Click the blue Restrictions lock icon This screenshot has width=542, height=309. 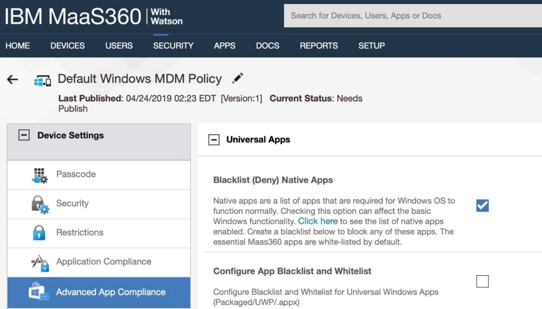click(39, 233)
